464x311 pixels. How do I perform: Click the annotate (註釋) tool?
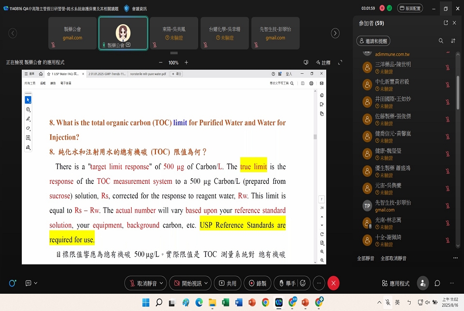[x=323, y=63]
